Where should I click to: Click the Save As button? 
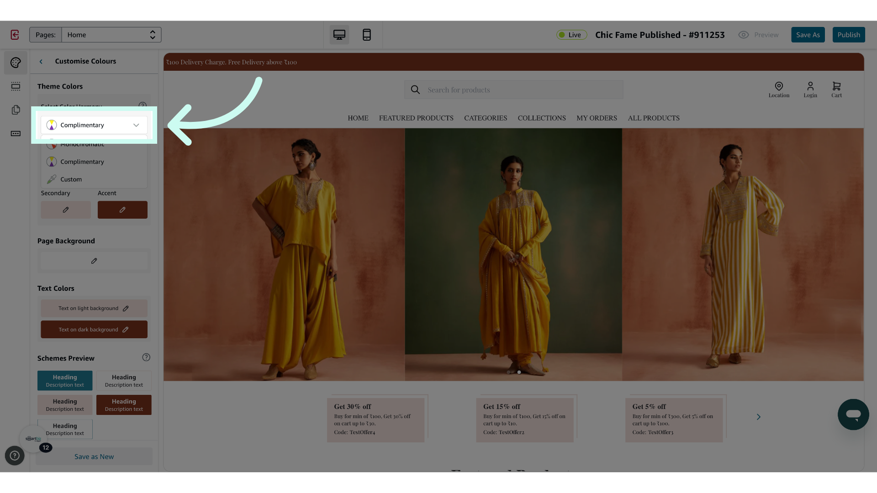tap(808, 35)
